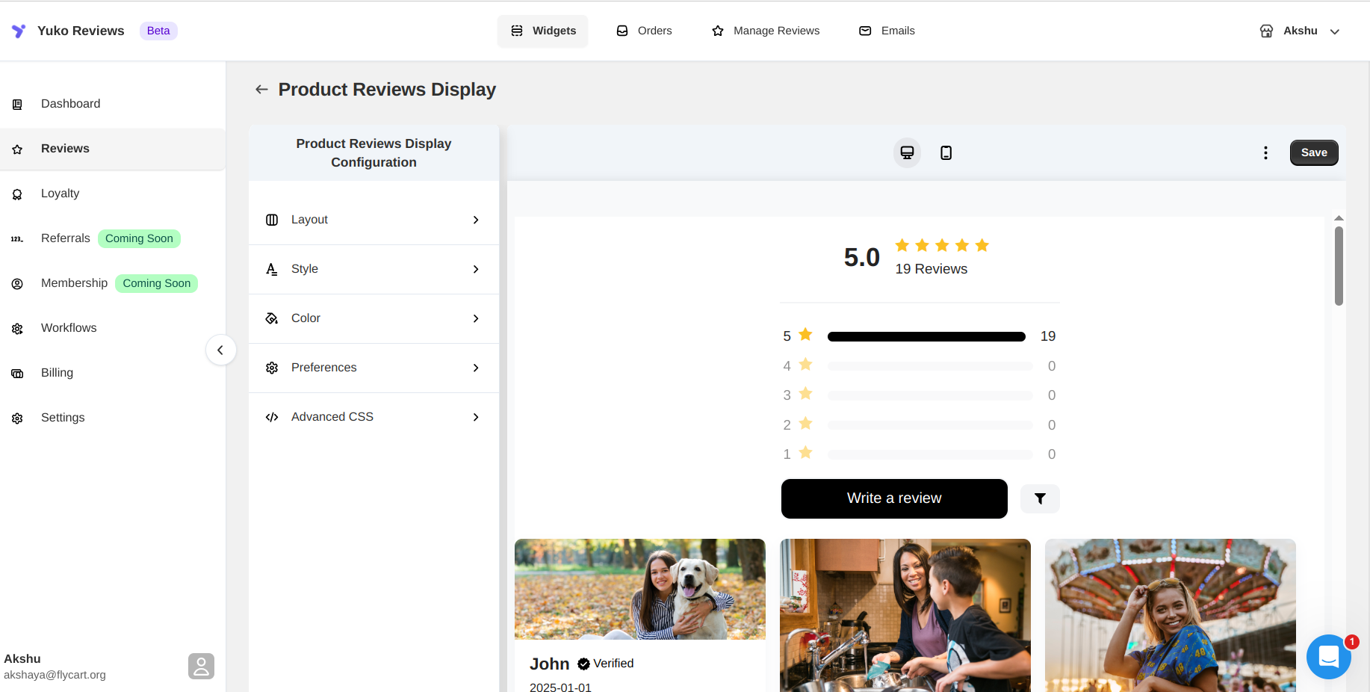This screenshot has width=1370, height=692.
Task: Open the chat support bubble
Action: click(1329, 657)
